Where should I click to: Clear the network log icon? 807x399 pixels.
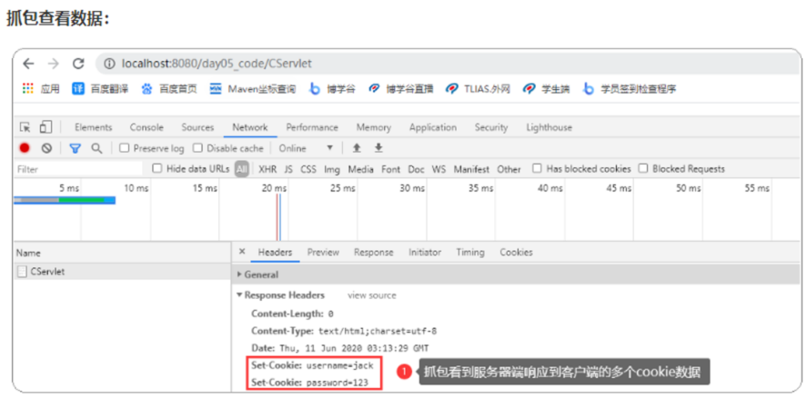coord(46,148)
